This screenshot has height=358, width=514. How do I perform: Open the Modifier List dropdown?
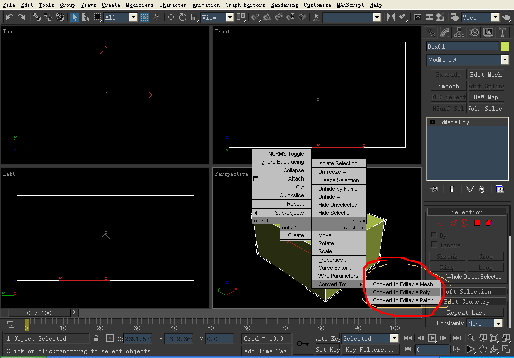click(x=505, y=60)
